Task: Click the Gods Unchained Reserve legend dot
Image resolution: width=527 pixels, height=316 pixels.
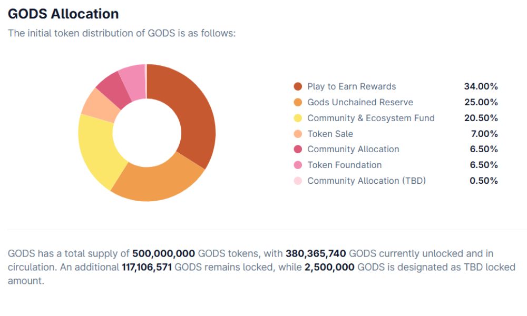Action: 298,102
